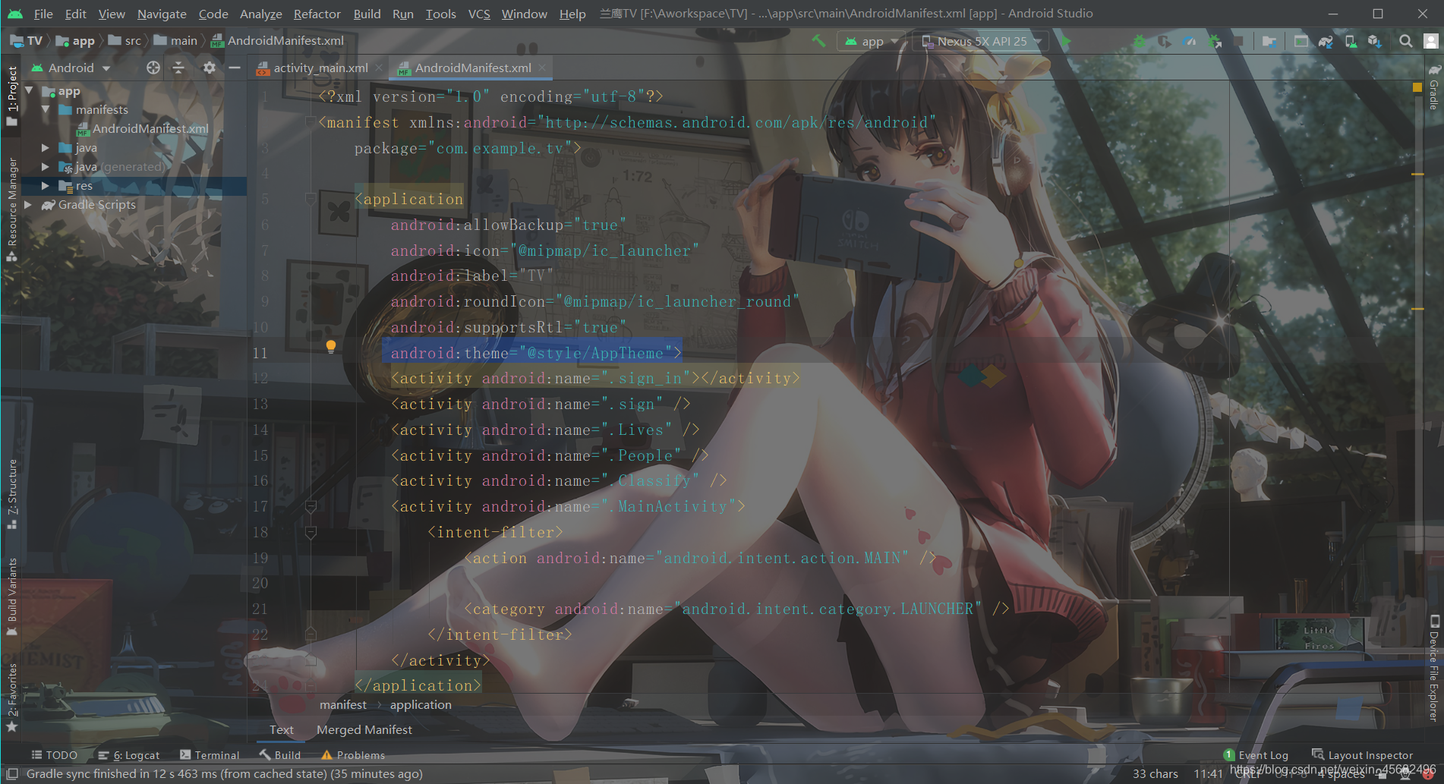Toggle the TODO tool window

point(55,755)
